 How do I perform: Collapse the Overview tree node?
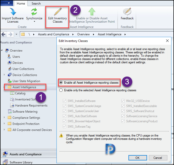[2, 50]
